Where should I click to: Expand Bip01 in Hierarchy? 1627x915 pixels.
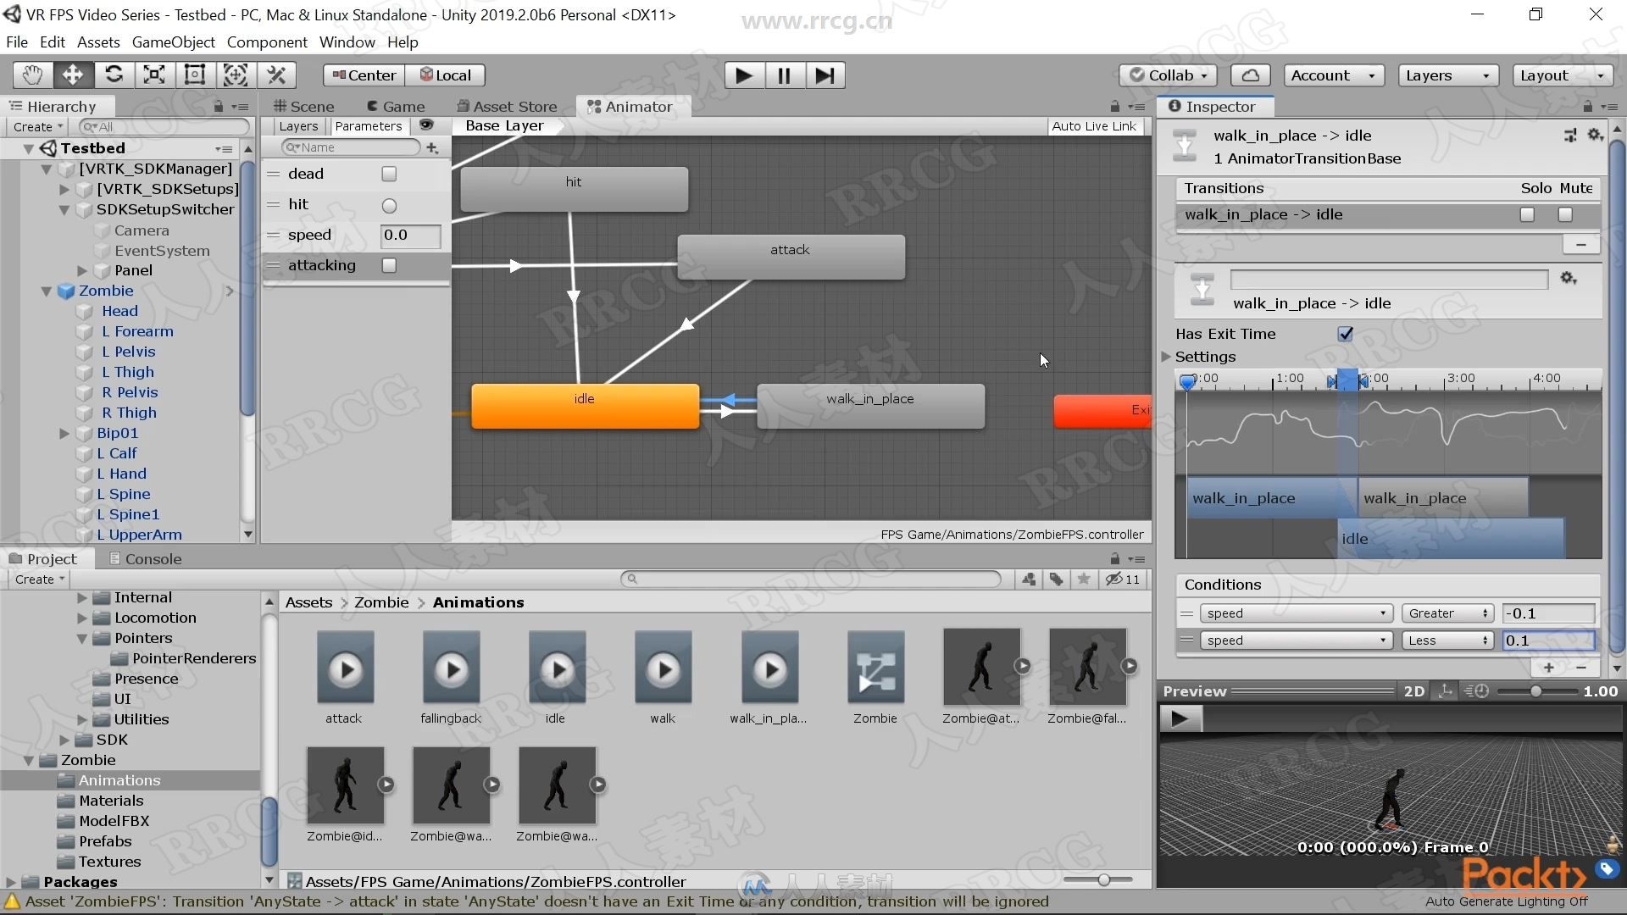point(64,433)
